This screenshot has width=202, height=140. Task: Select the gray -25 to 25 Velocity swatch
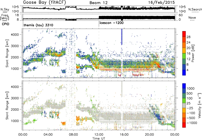[184, 106]
